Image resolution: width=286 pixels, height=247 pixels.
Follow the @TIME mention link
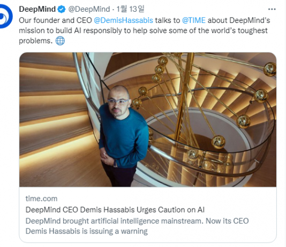click(194, 20)
